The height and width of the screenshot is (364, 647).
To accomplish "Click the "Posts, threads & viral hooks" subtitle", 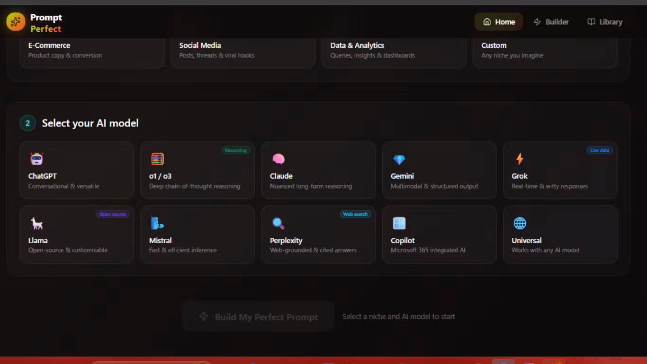I will [217, 55].
